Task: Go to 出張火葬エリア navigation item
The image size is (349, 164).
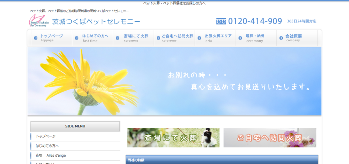Action: (215, 38)
